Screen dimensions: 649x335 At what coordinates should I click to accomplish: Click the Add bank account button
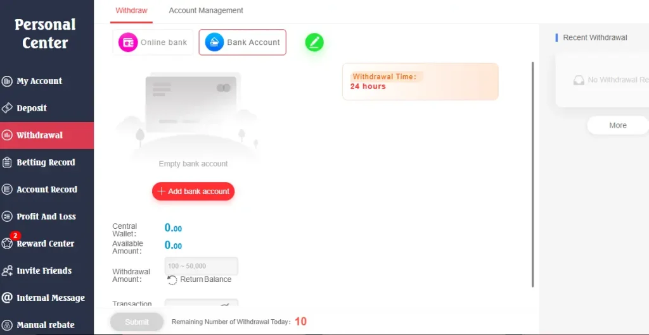tap(193, 192)
